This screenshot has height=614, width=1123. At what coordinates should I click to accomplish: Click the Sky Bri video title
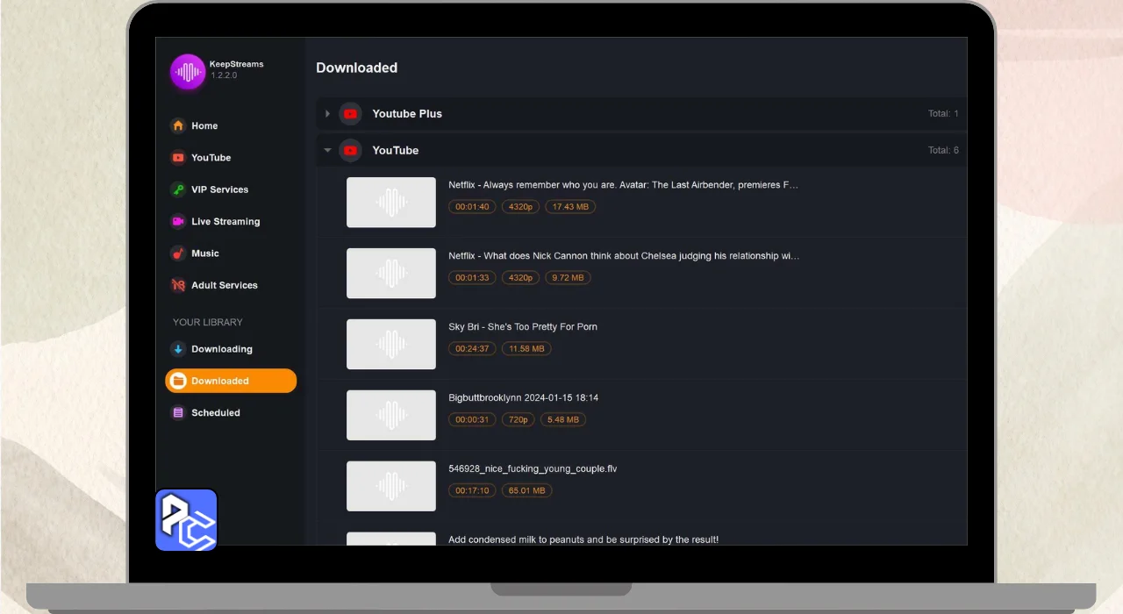523,327
